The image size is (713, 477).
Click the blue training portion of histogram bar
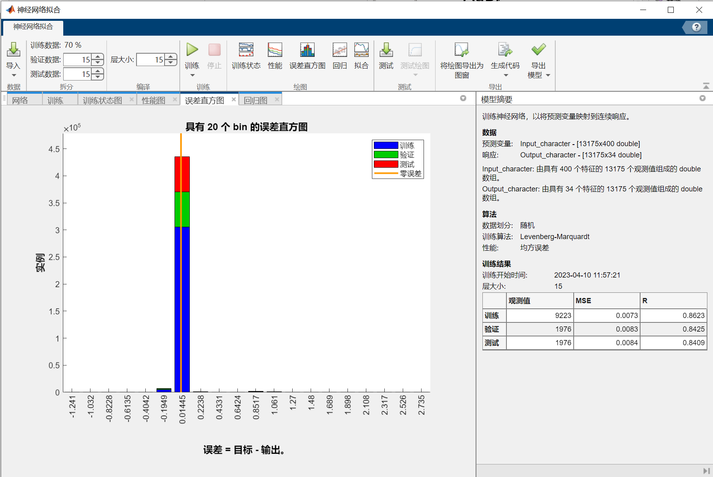pos(182,309)
